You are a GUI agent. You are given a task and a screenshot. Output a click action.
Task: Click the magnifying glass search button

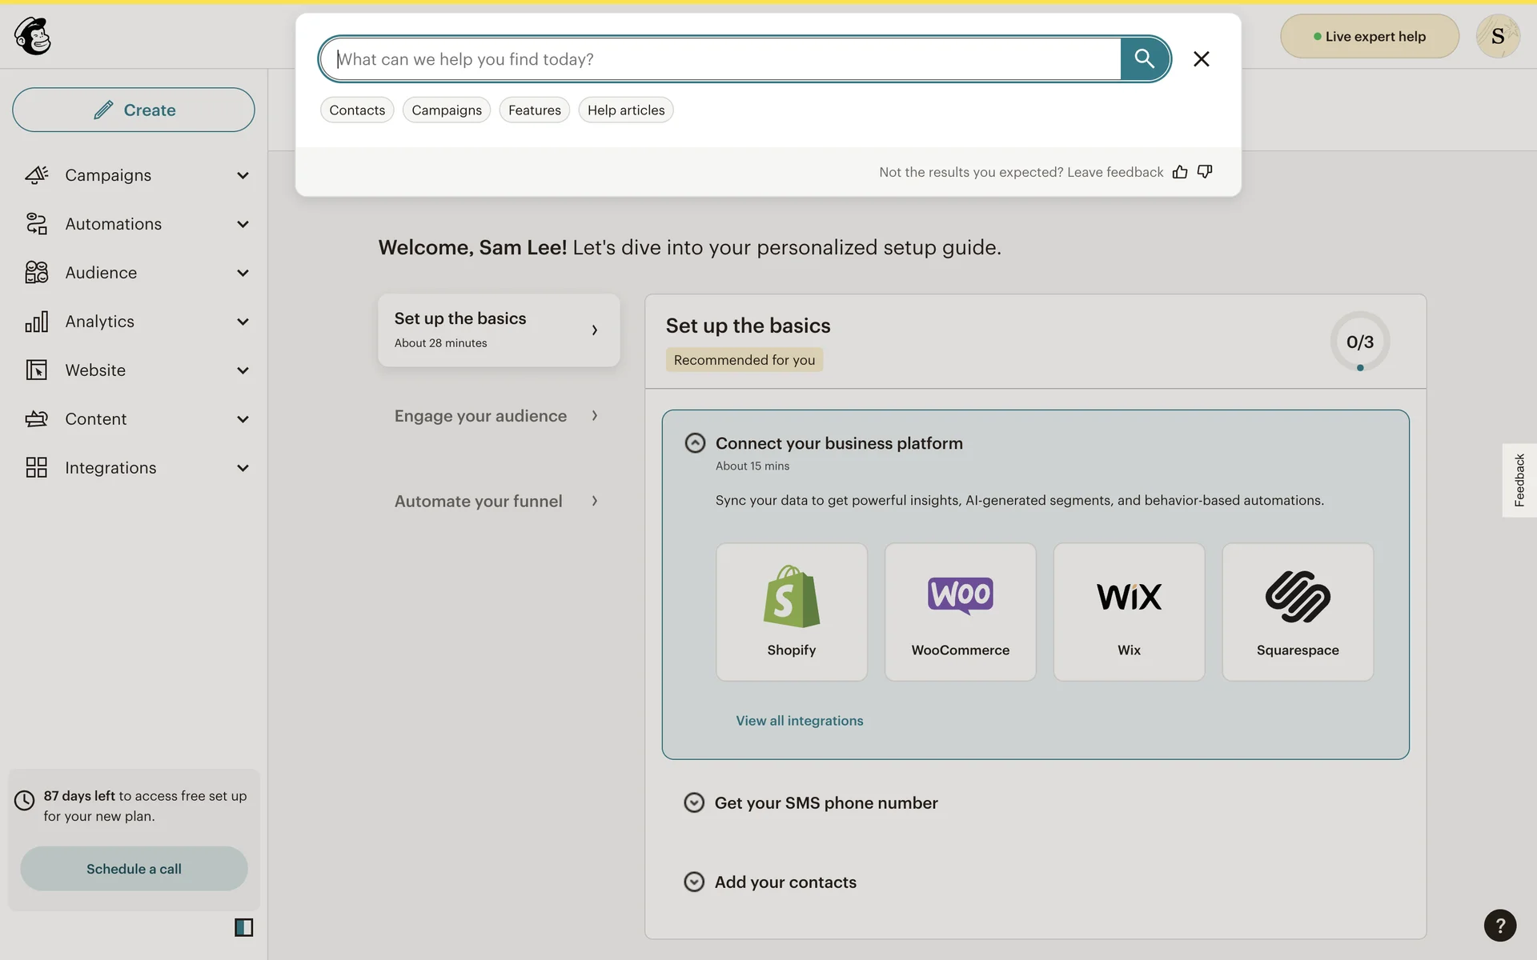point(1144,58)
